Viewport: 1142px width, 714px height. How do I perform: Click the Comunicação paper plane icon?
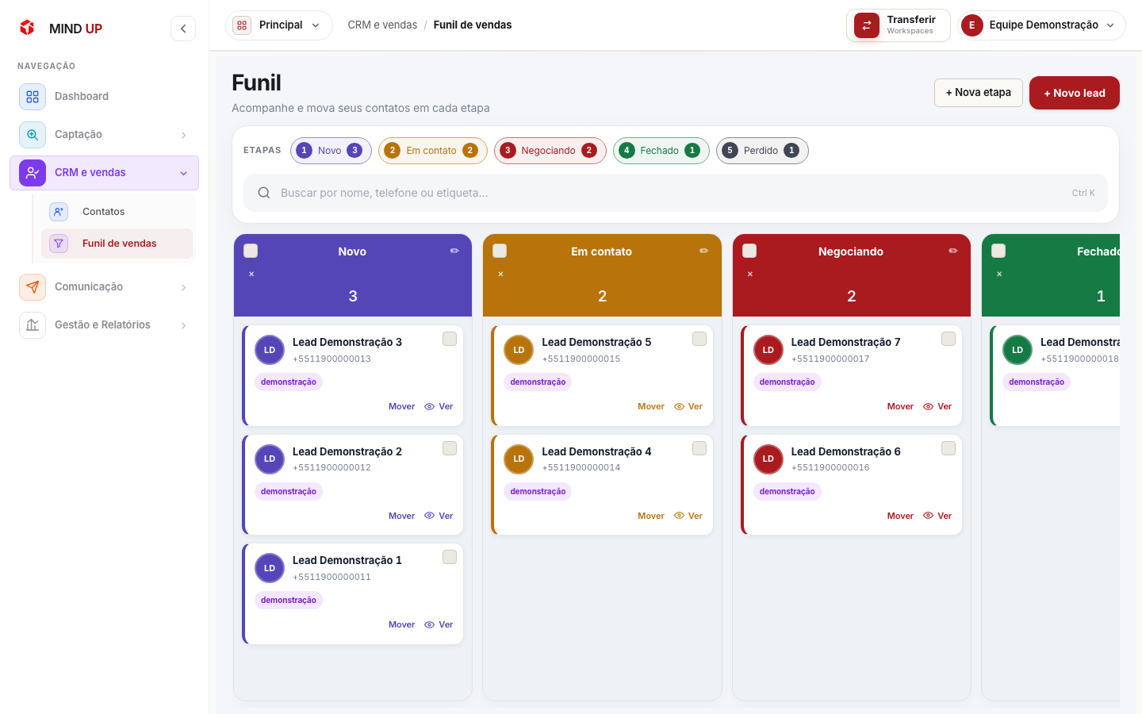click(x=33, y=287)
